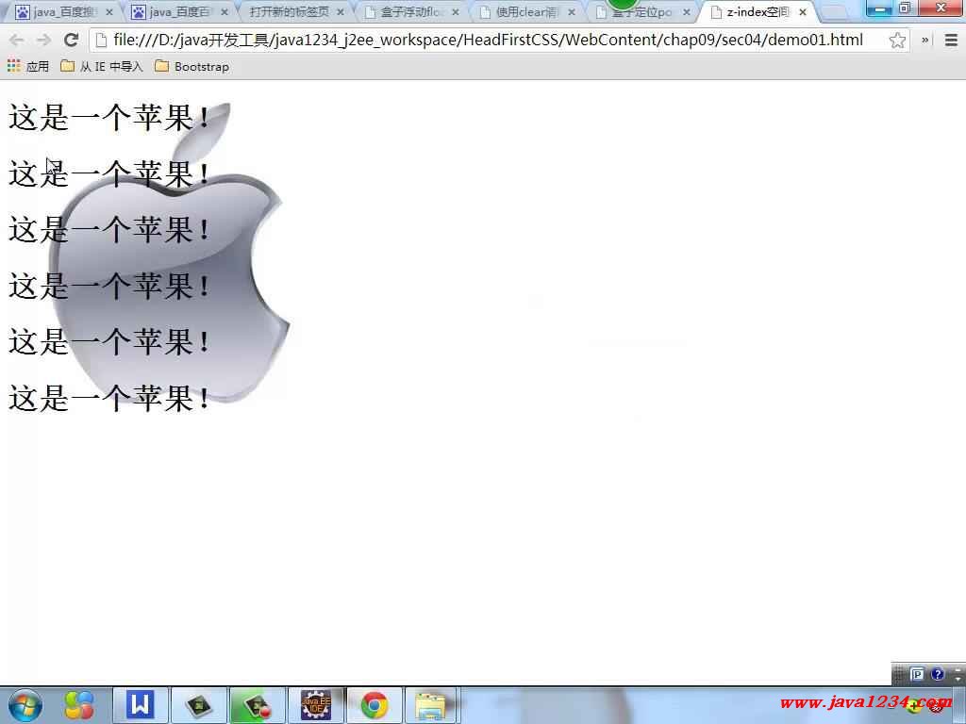966x724 pixels.
Task: Open the WPS Writer taskbar icon
Action: pos(140,705)
